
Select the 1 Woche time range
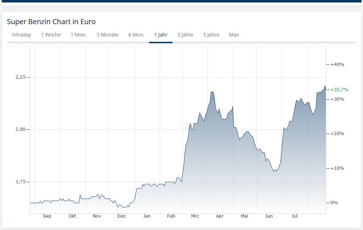pyautogui.click(x=51, y=35)
